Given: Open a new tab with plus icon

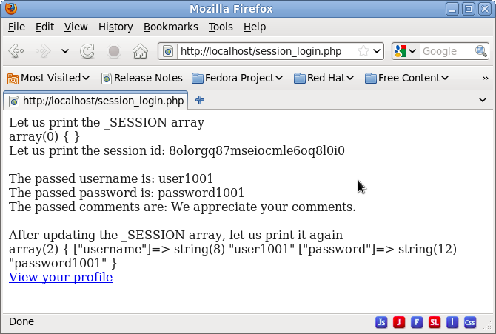Looking at the screenshot, I should [x=200, y=100].
